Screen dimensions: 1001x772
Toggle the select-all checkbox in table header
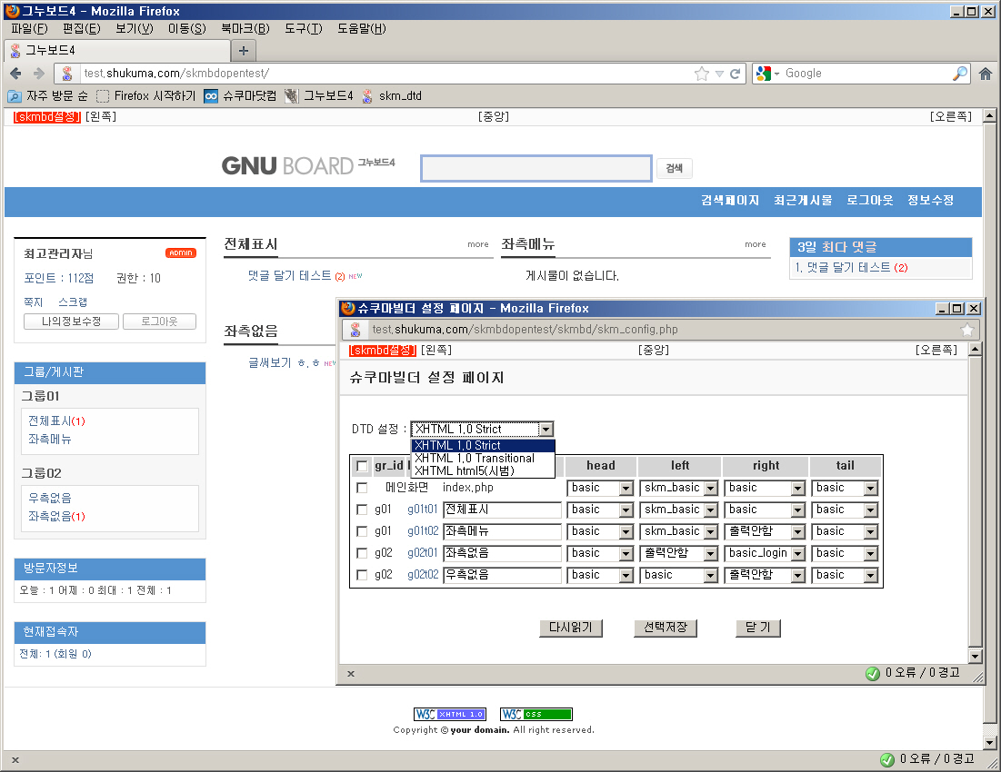pos(362,466)
